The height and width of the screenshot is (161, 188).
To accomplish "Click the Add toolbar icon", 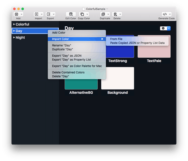I will pyautogui.click(x=17, y=14).
